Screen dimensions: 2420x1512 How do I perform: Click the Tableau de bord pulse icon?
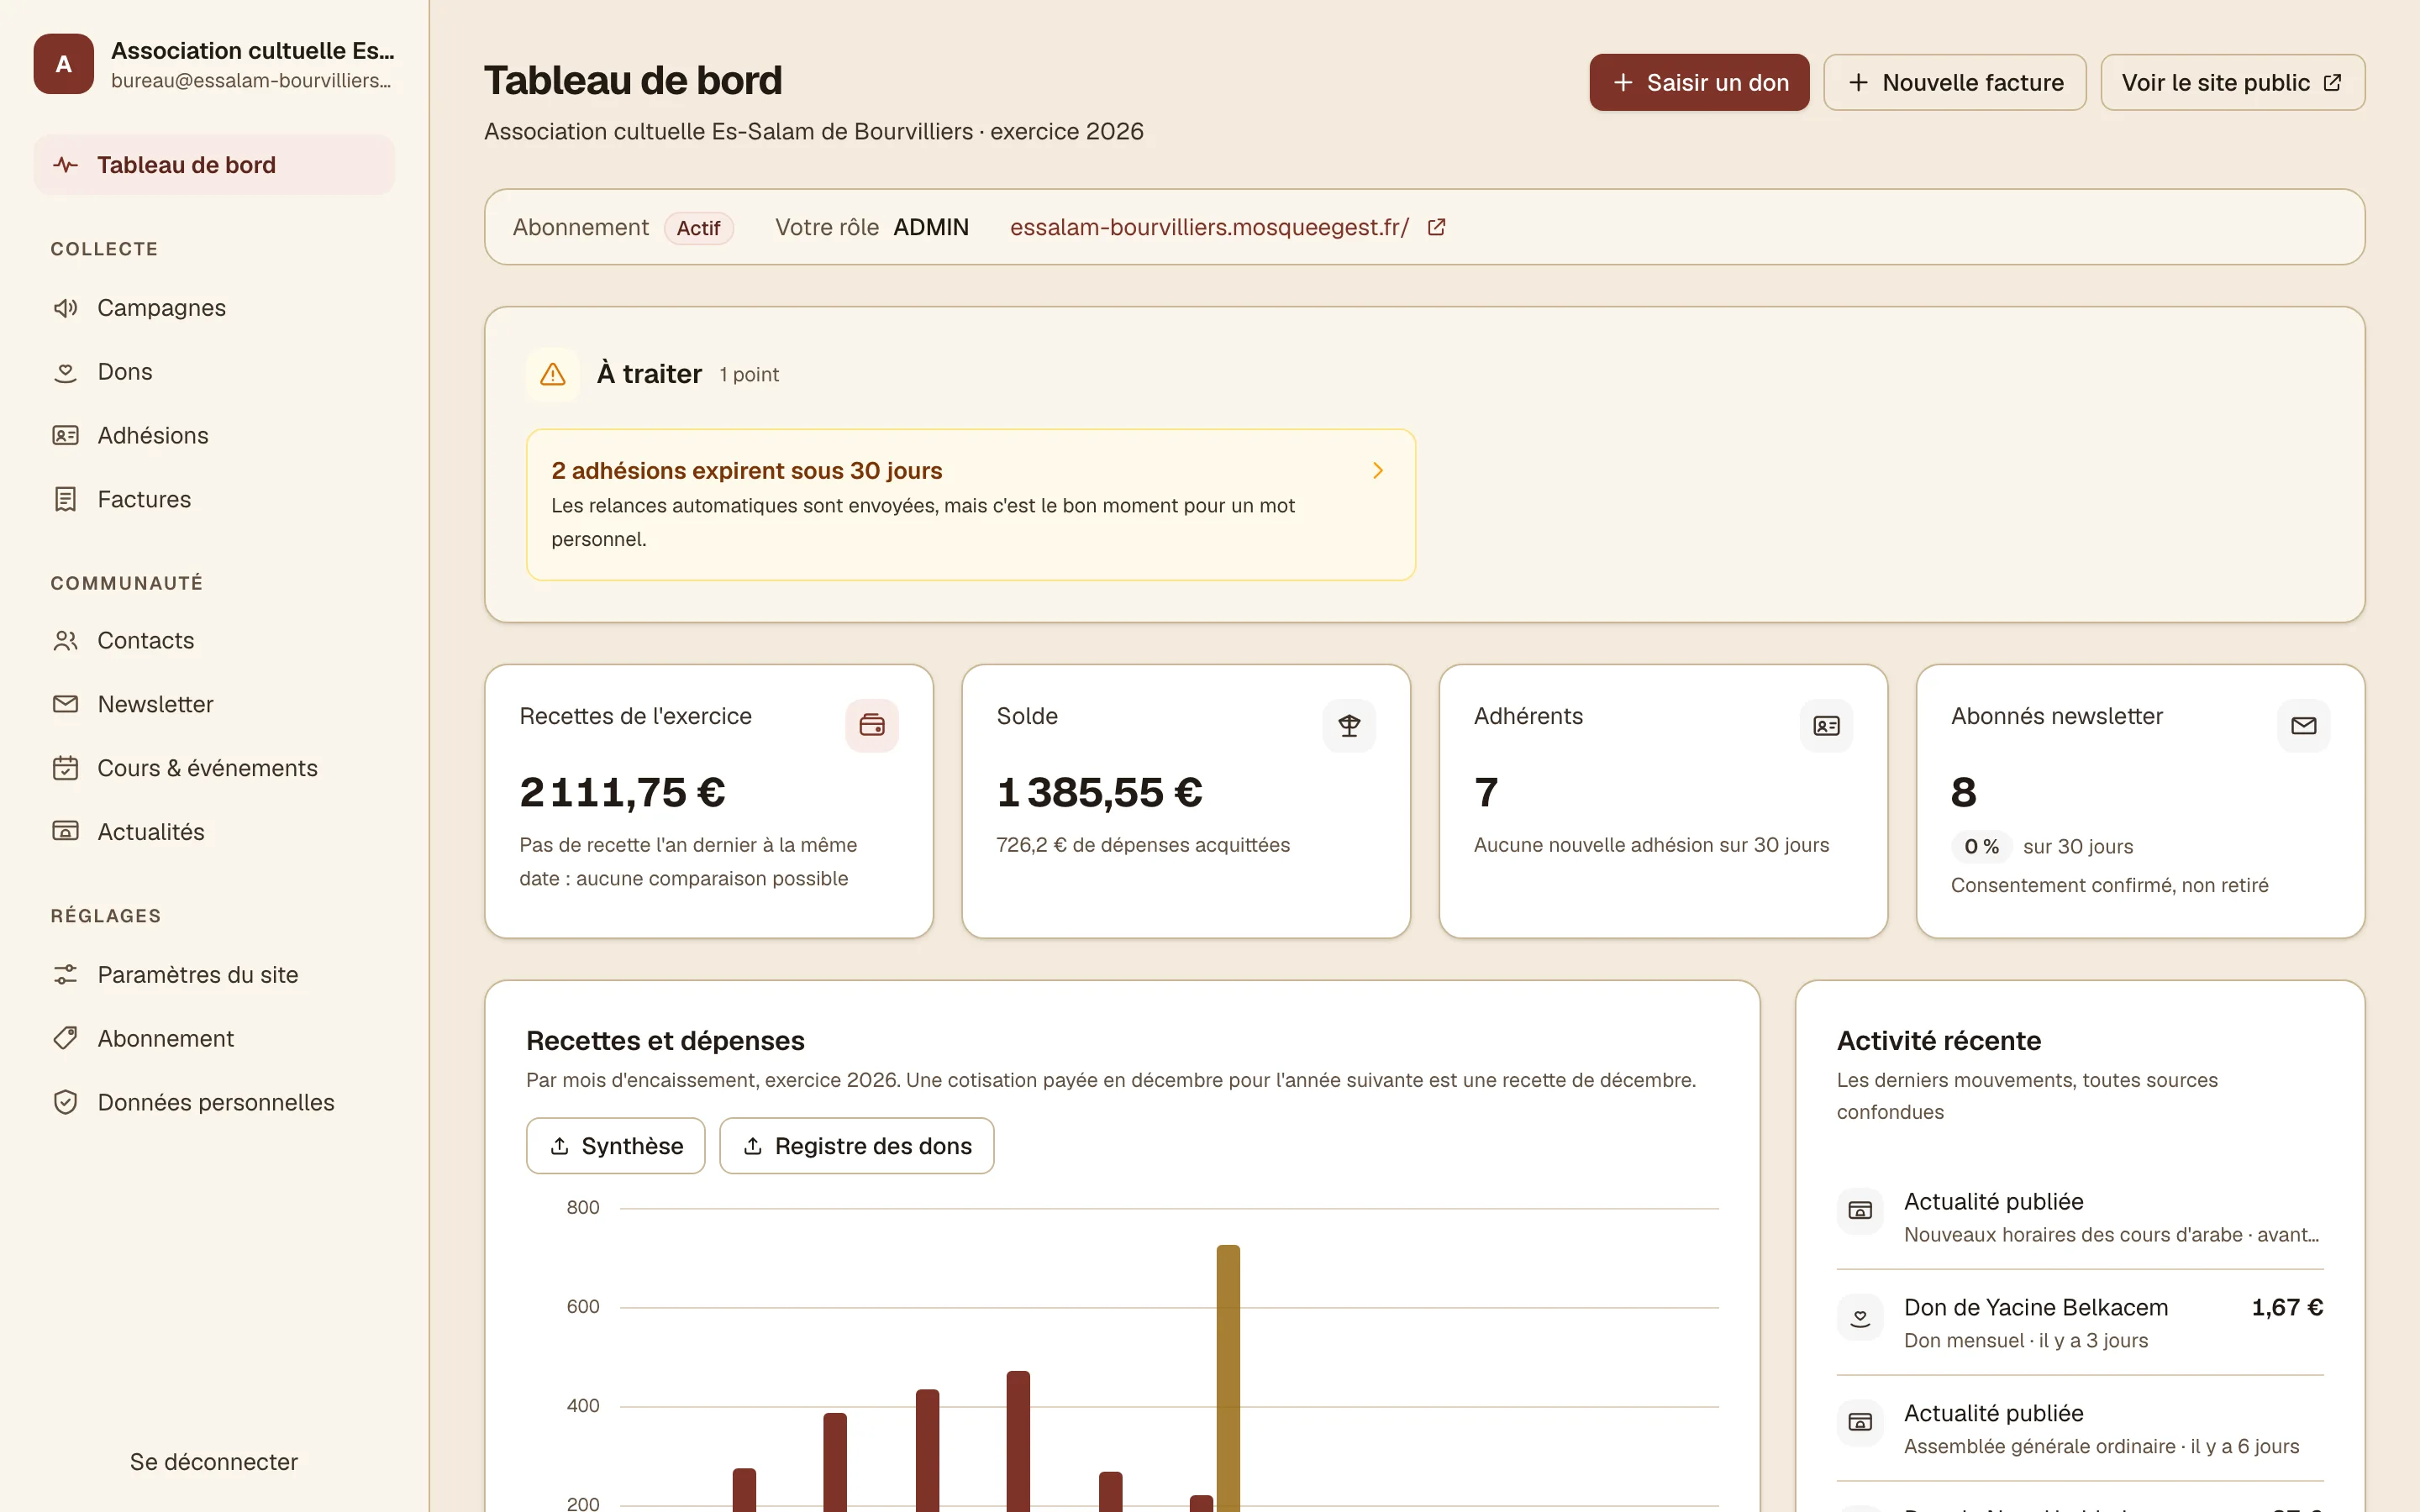(x=66, y=165)
